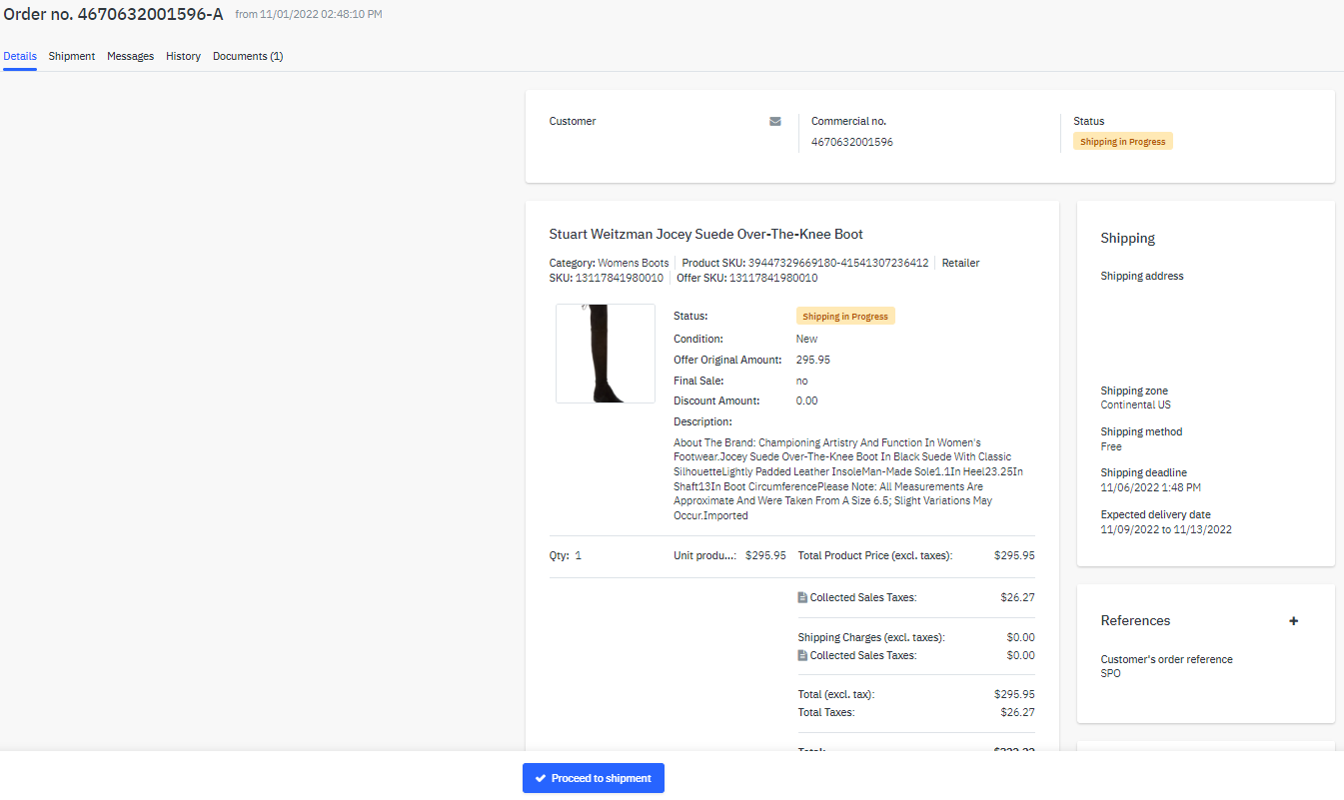The height and width of the screenshot is (800, 1344).
Task: Open document icon beside product Collected Sales Taxes
Action: click(x=802, y=597)
